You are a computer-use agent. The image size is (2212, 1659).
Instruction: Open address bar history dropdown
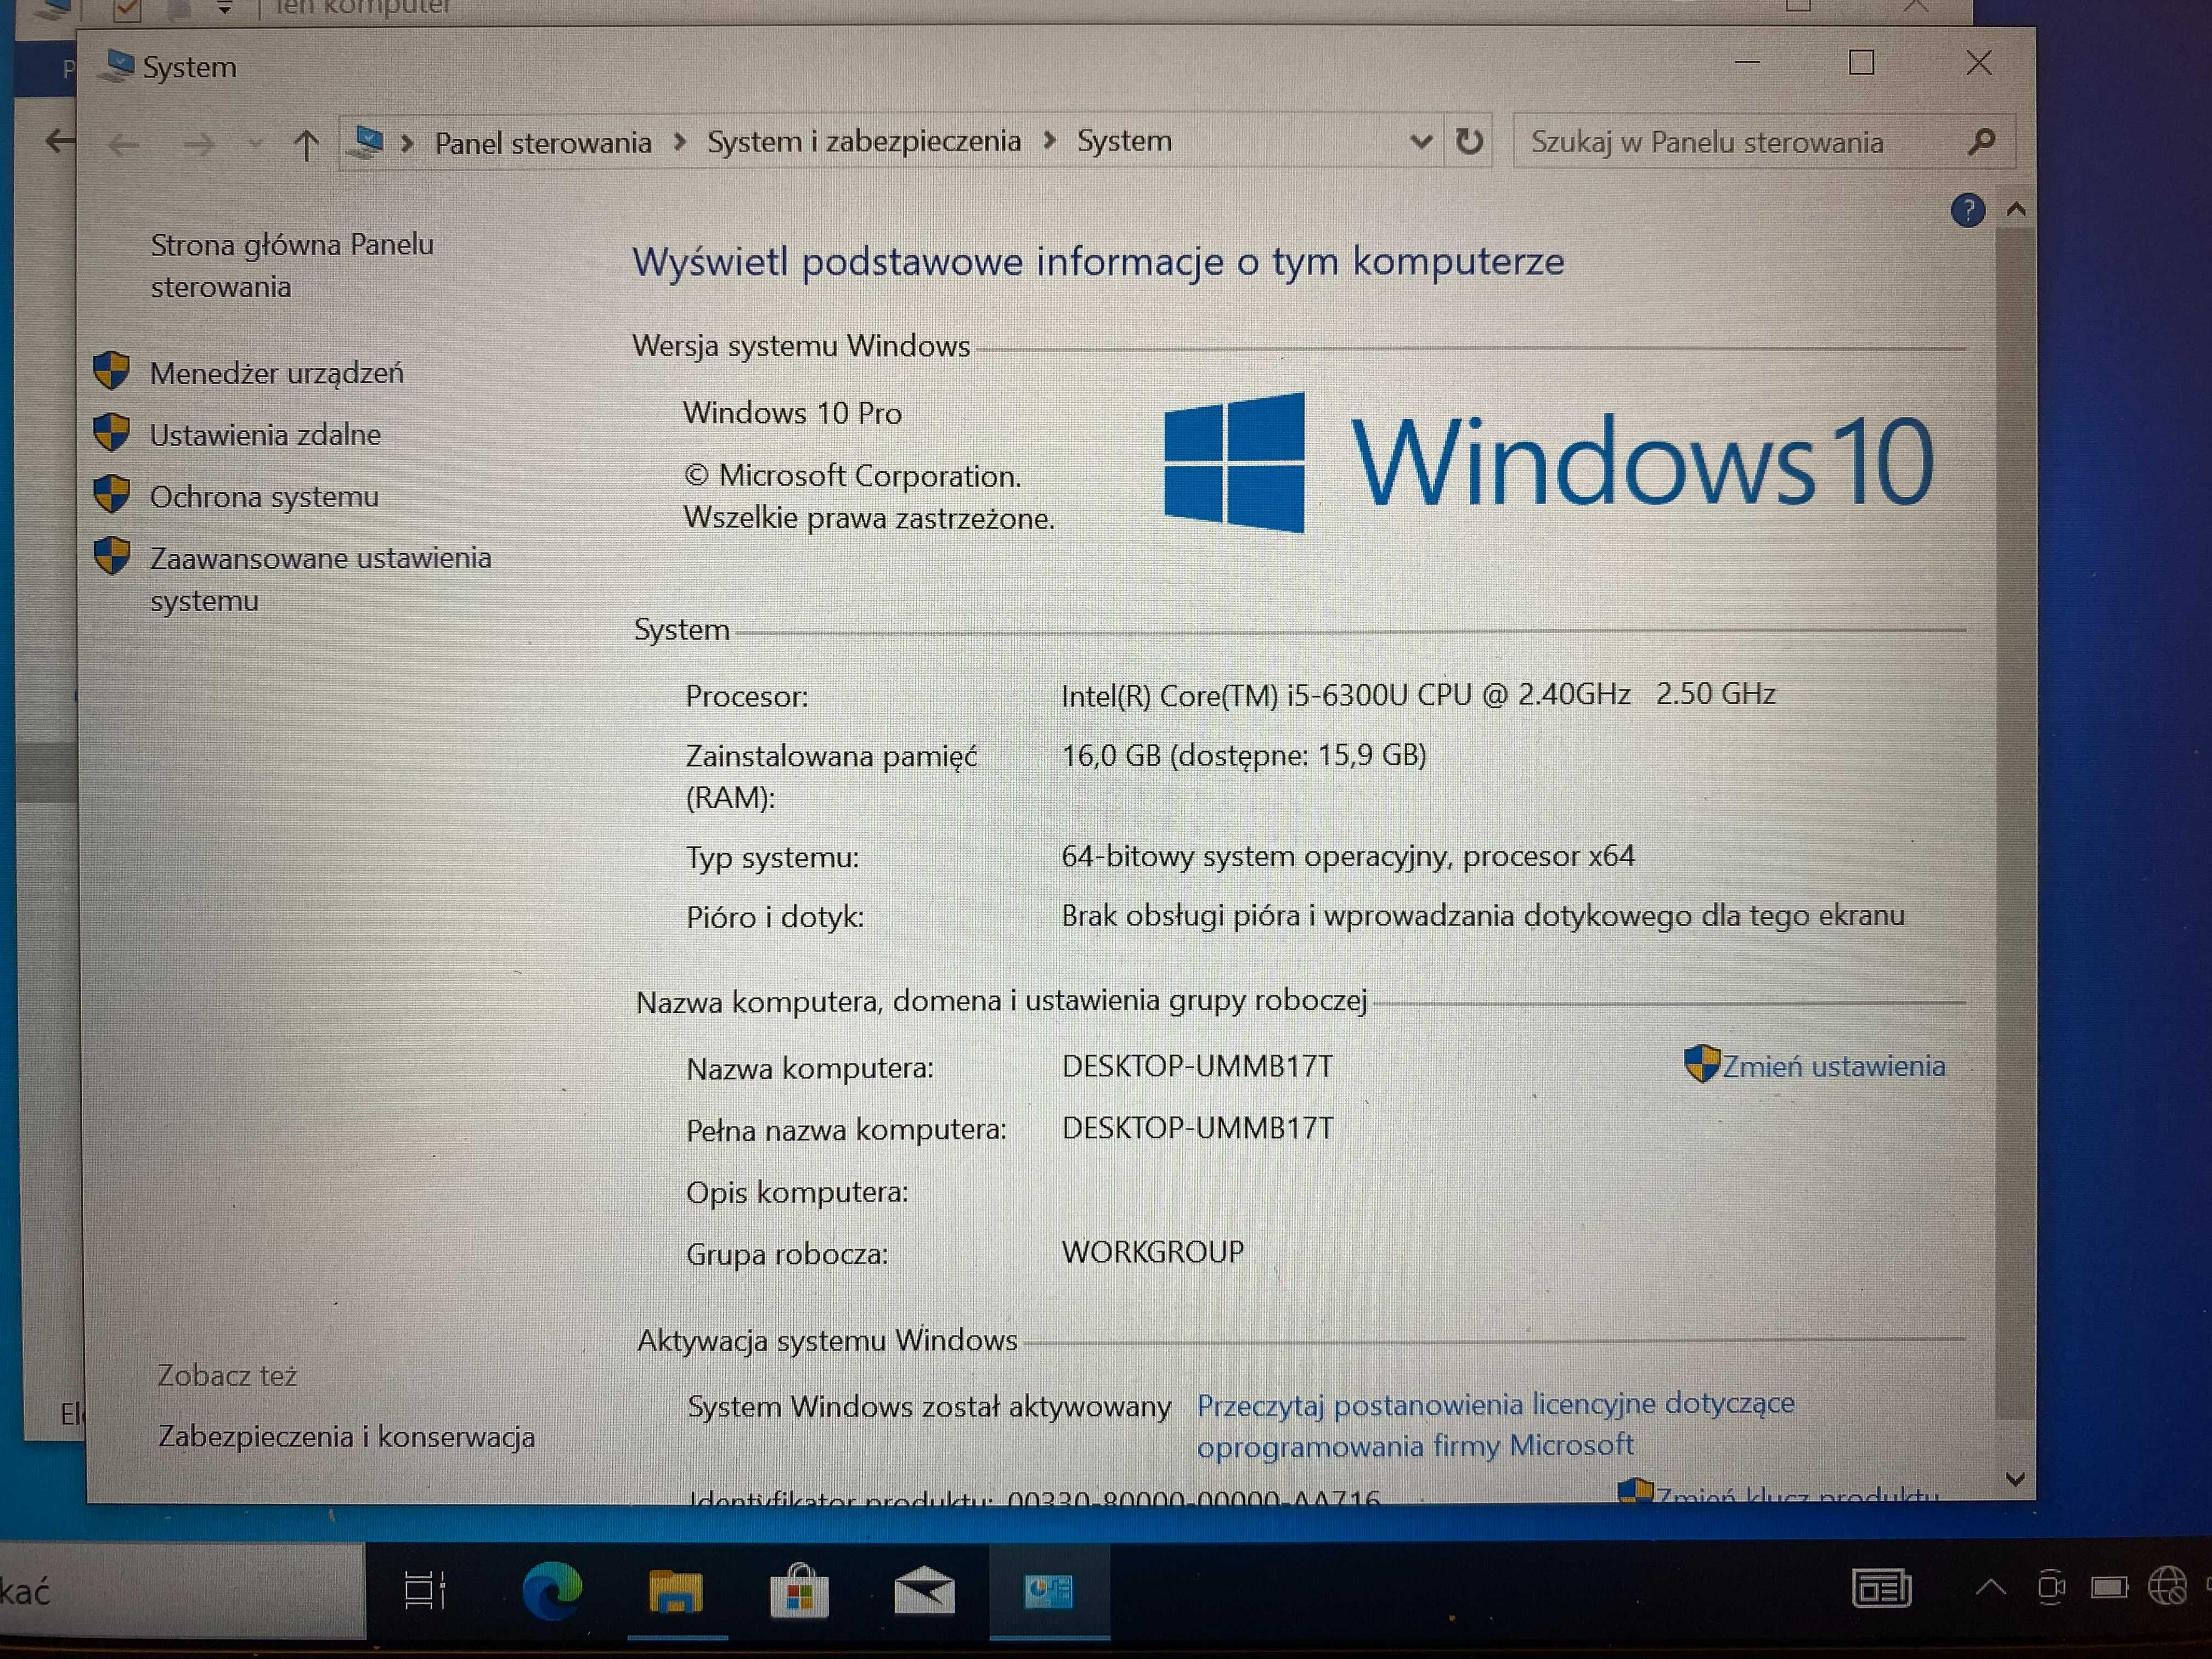tap(1420, 142)
